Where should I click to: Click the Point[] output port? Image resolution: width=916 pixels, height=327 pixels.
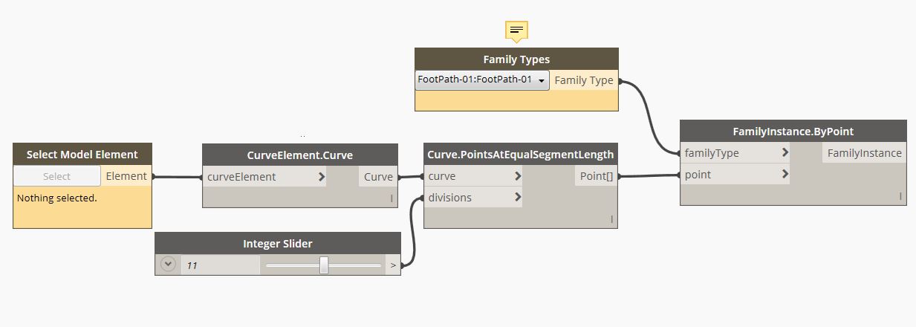(x=594, y=177)
